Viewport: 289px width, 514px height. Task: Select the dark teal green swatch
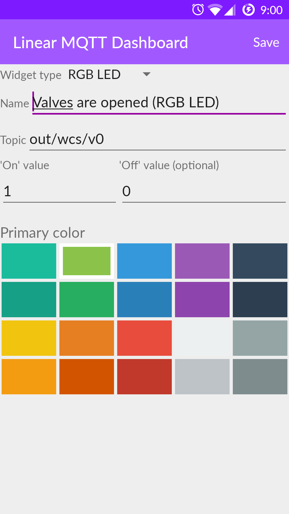point(29,300)
